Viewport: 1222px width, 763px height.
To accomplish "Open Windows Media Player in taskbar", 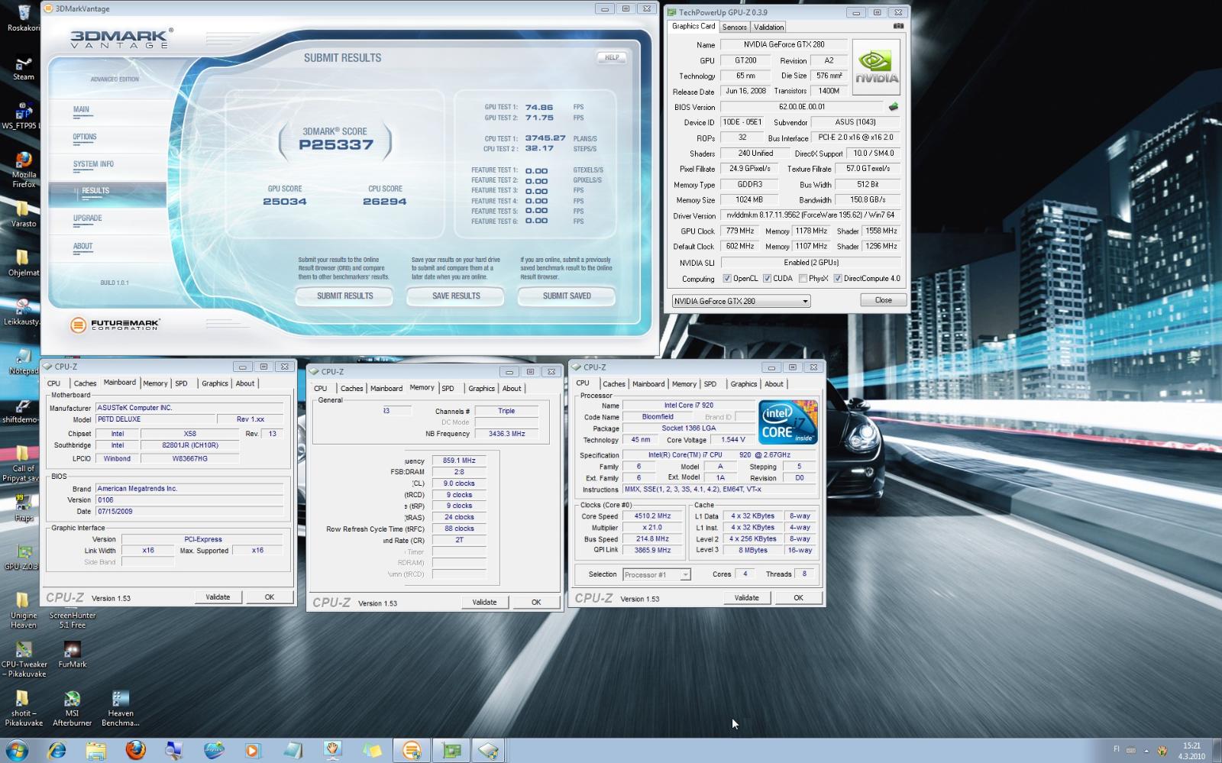I will point(253,751).
